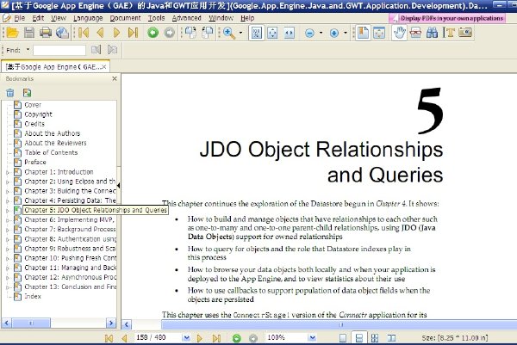Open the Edit menu
The width and height of the screenshot is (517, 345).
pos(38,18)
